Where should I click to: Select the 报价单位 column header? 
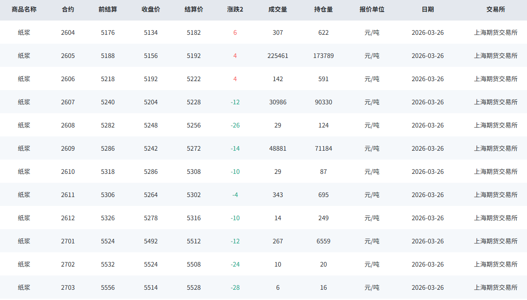pyautogui.click(x=372, y=9)
